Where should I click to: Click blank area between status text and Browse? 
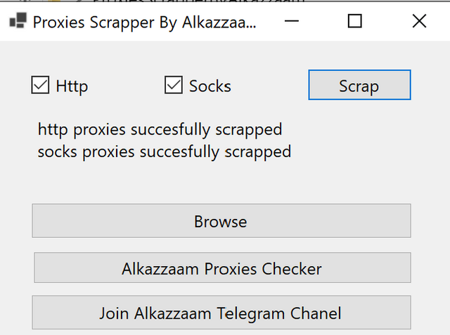coord(221,182)
